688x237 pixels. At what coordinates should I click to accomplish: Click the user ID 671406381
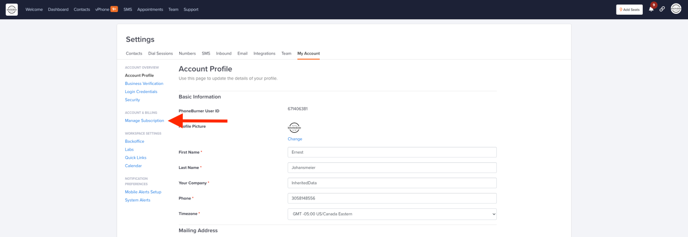(297, 109)
